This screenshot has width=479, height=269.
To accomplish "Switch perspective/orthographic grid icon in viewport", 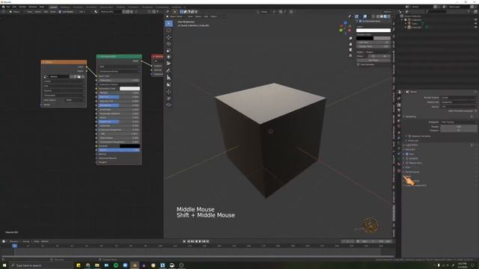I will click(350, 56).
